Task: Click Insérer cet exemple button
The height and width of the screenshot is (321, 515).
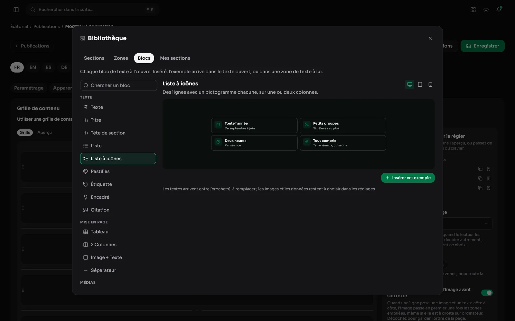Action: (408, 178)
